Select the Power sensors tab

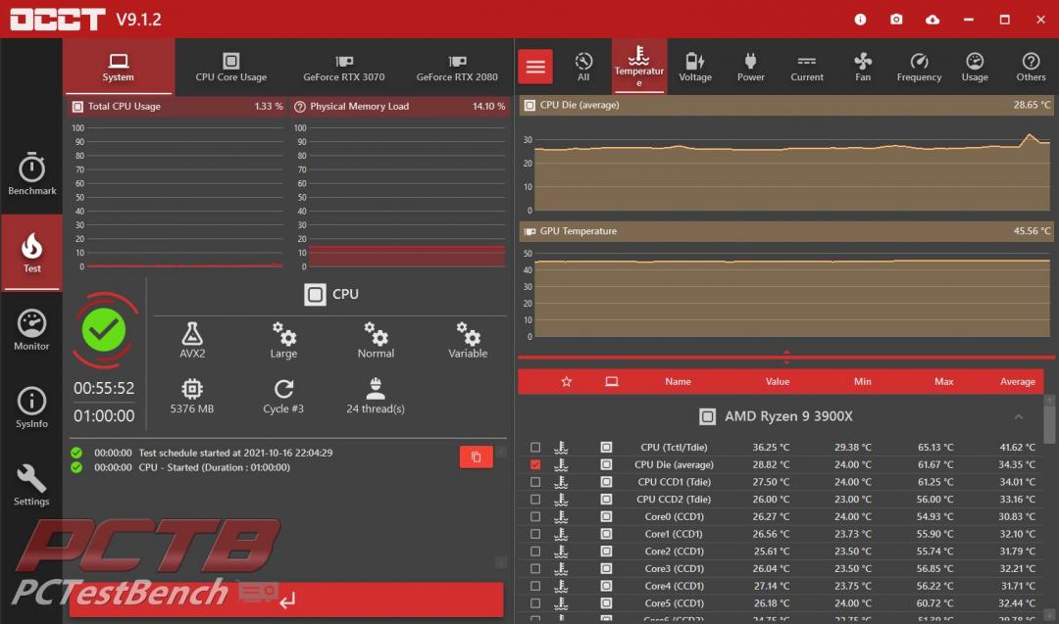pos(750,66)
